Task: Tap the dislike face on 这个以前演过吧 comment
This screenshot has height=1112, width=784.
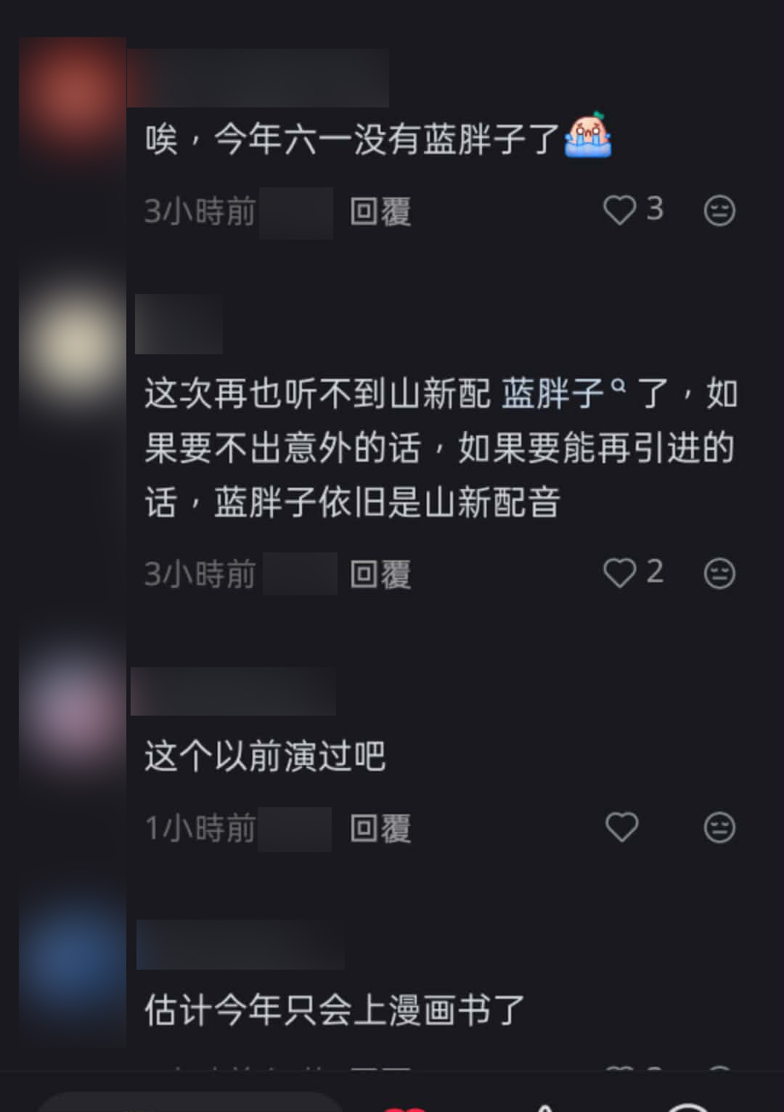Action: click(x=719, y=827)
